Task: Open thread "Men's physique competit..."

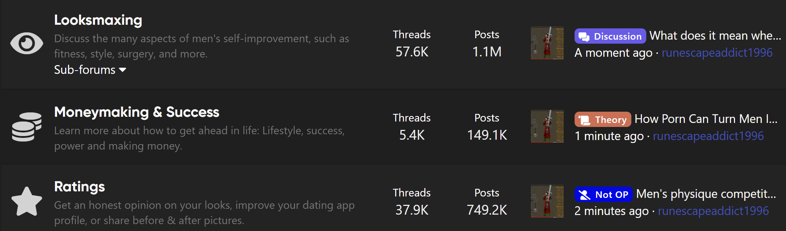Action: coord(706,194)
